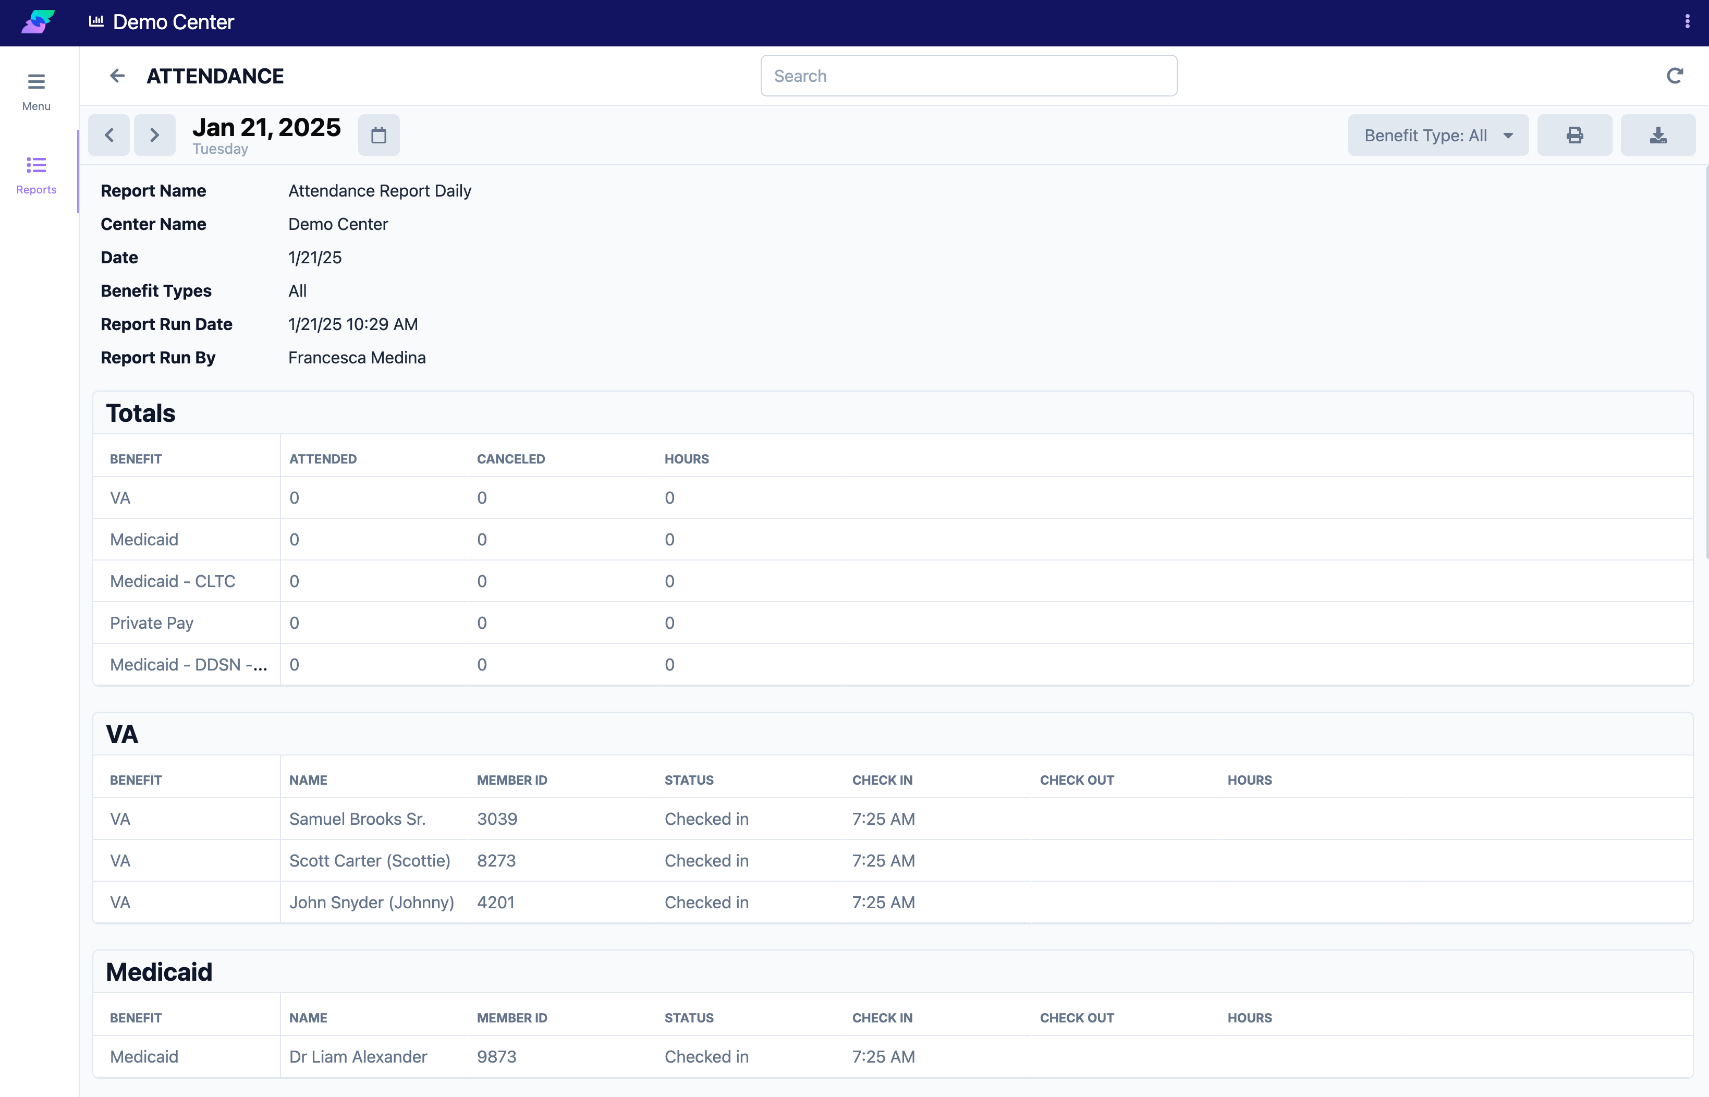Print the attendance report
Screen dimensions: 1709x1097
pyautogui.click(x=1574, y=136)
